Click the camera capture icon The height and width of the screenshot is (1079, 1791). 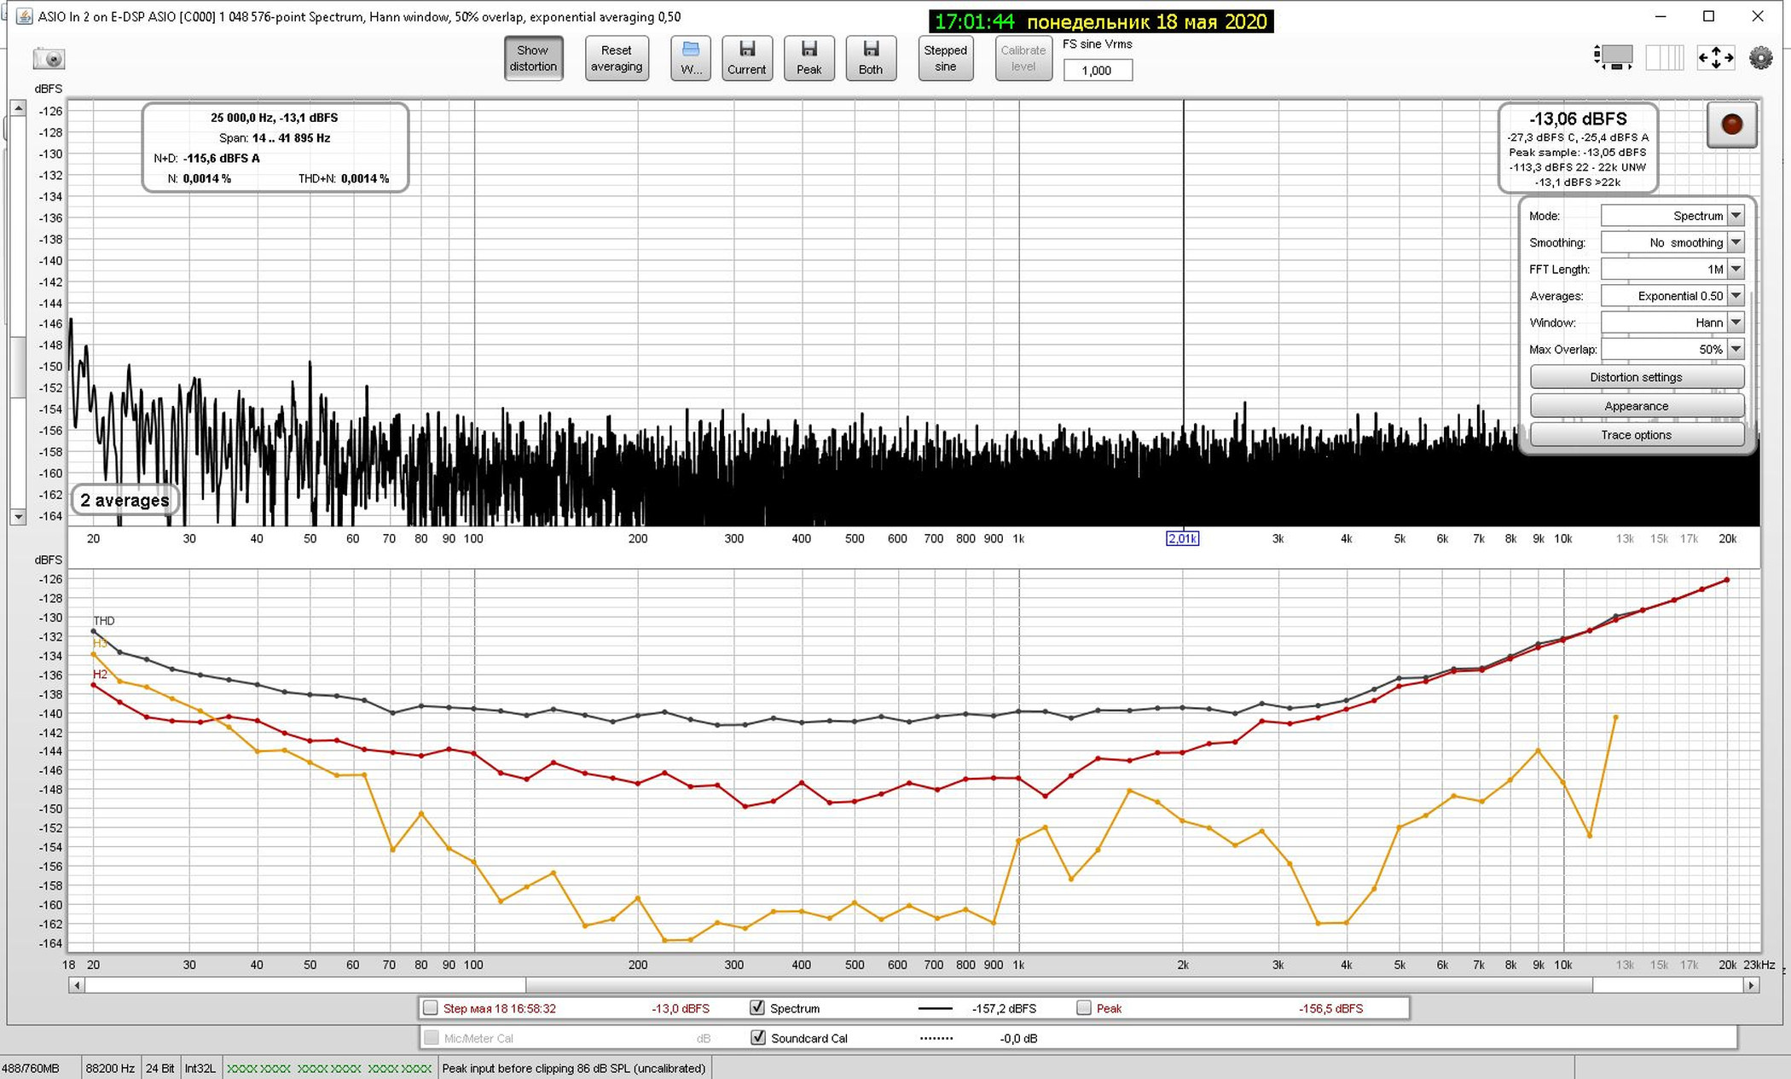point(49,58)
